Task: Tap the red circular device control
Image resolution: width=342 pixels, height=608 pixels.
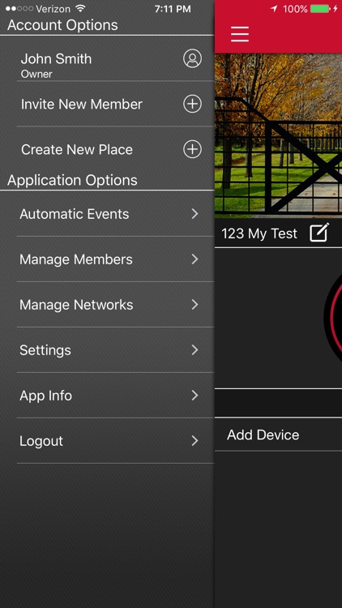Action: click(333, 317)
